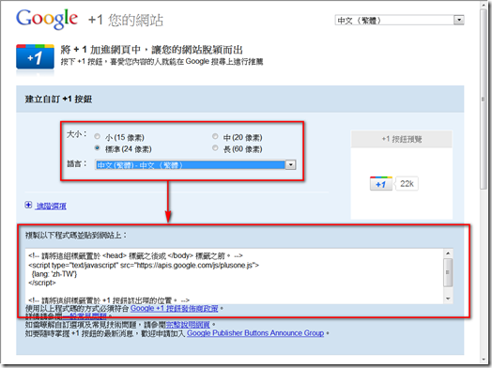The width and height of the screenshot is (492, 368).
Task: Click the page scrollbar down arrow
Action: 483,360
